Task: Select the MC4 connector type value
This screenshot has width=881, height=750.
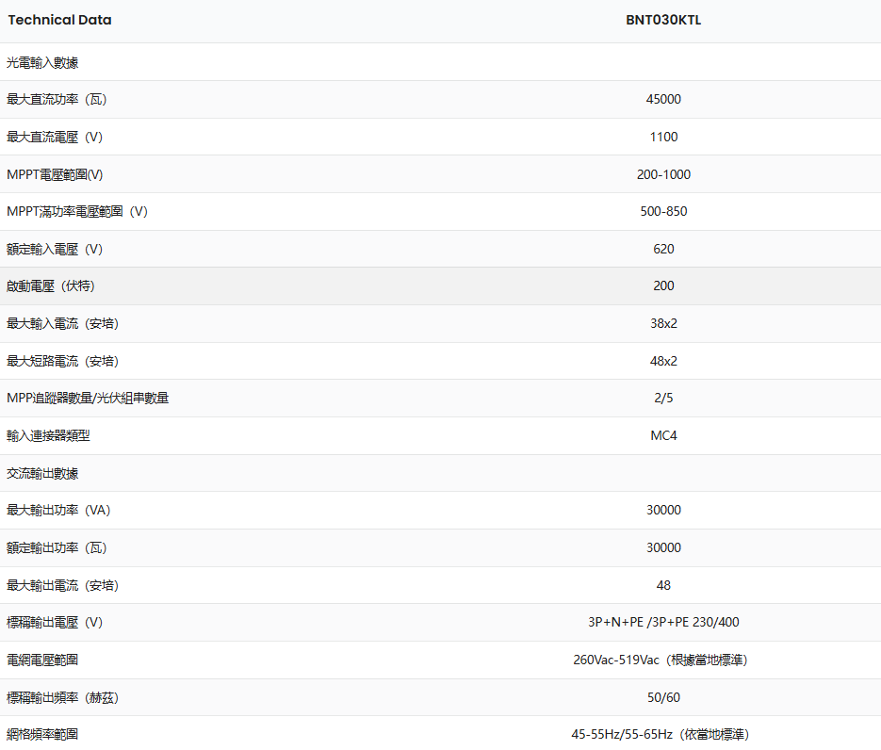Action: coord(663,435)
